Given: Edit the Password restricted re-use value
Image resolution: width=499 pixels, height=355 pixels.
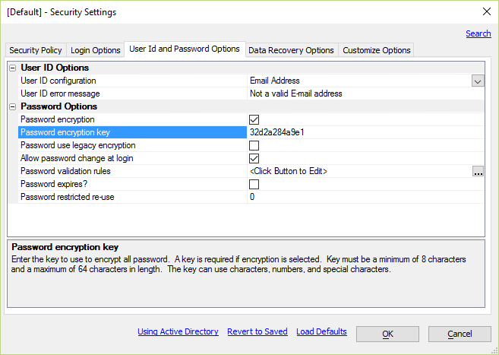Looking at the screenshot, I should coord(365,197).
